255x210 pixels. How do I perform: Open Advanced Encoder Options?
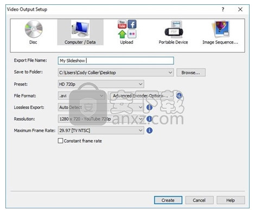click(141, 96)
